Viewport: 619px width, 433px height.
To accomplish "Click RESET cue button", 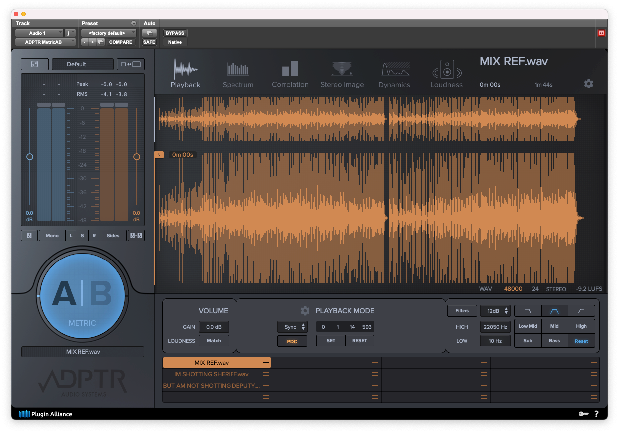I will tap(360, 341).
